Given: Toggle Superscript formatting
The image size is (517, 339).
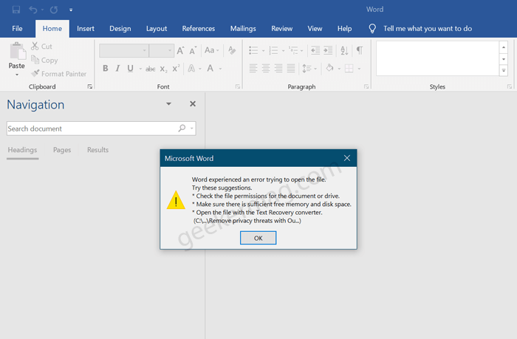Looking at the screenshot, I should pyautogui.click(x=176, y=68).
